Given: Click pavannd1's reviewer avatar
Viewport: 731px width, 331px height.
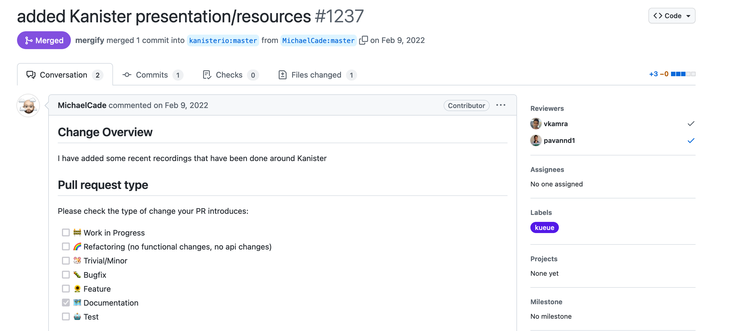Looking at the screenshot, I should [535, 140].
